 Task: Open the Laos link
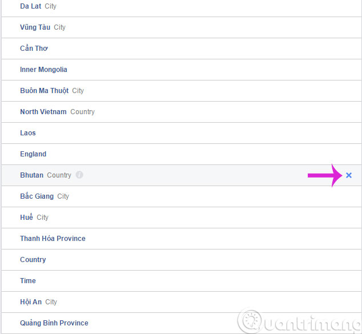[x=28, y=133]
